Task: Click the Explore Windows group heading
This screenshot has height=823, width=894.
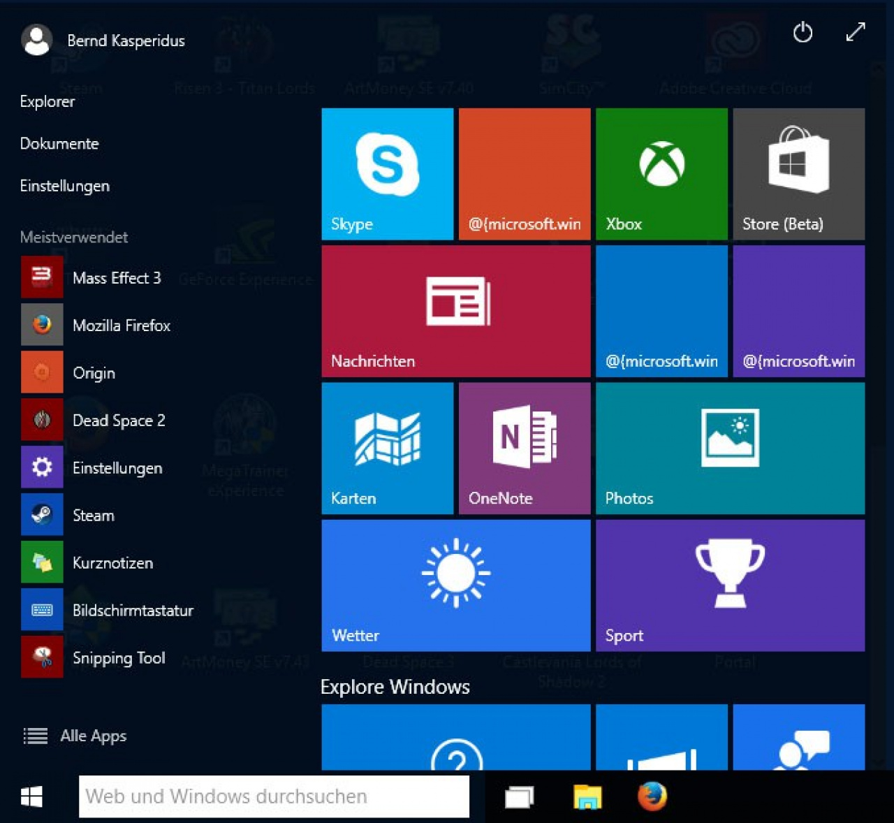Action: (395, 687)
